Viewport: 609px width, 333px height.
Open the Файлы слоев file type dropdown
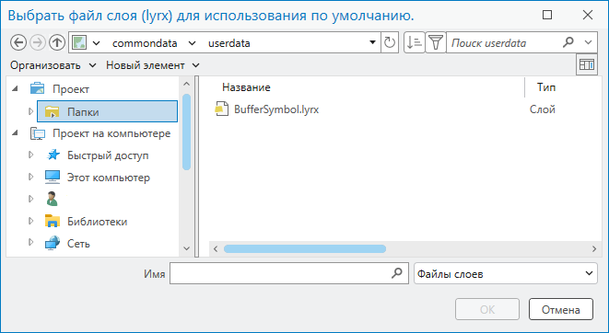[x=506, y=273]
